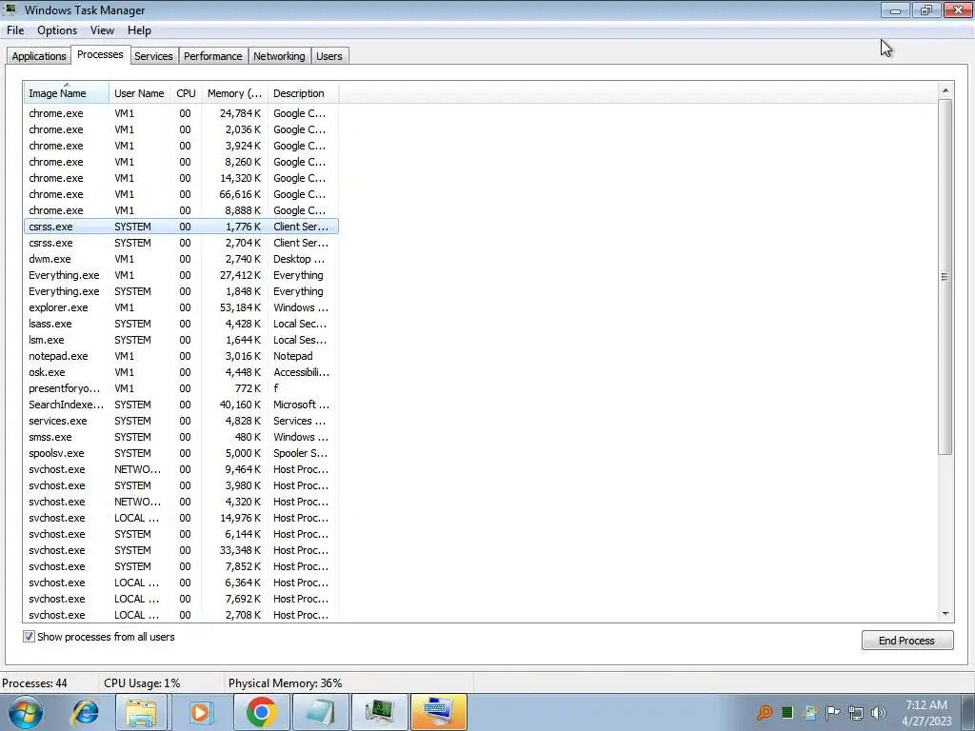Open Windows Media Player taskbar icon
This screenshot has height=731, width=975.
point(200,712)
